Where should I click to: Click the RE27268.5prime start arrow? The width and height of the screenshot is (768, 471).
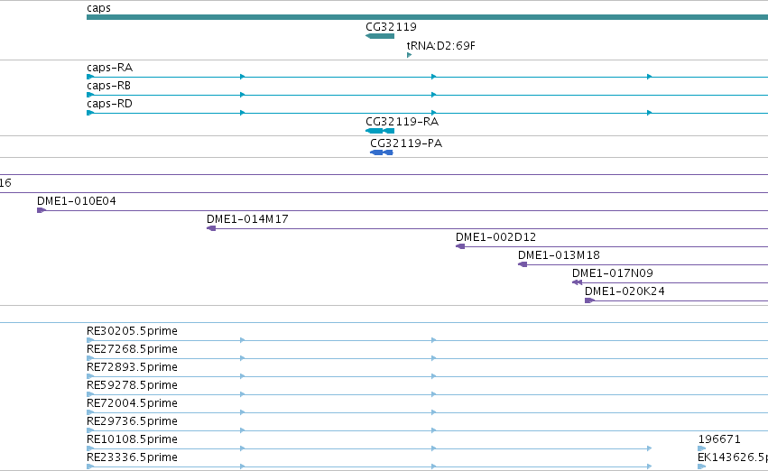[90, 358]
